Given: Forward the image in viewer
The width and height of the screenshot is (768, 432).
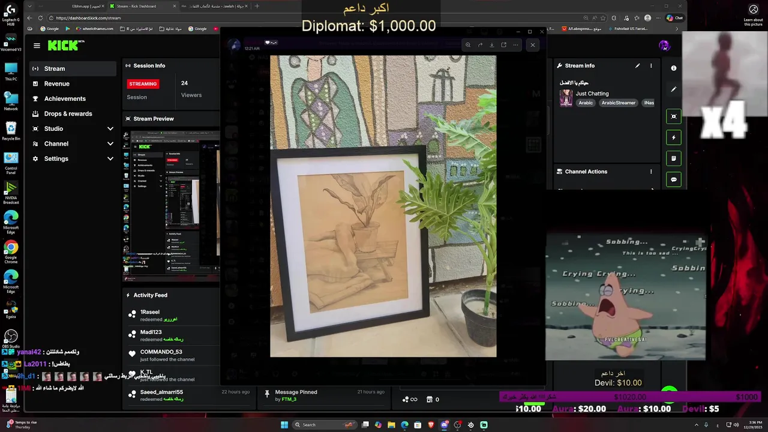Looking at the screenshot, I should point(480,45).
